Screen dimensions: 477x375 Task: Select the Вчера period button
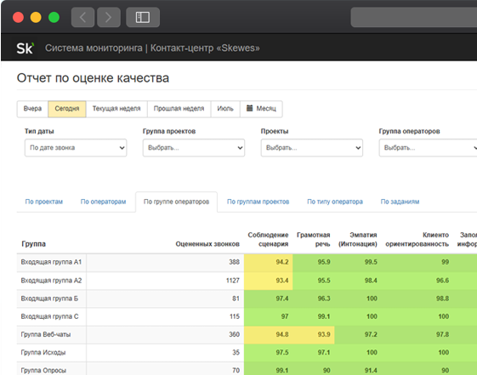pyautogui.click(x=32, y=109)
